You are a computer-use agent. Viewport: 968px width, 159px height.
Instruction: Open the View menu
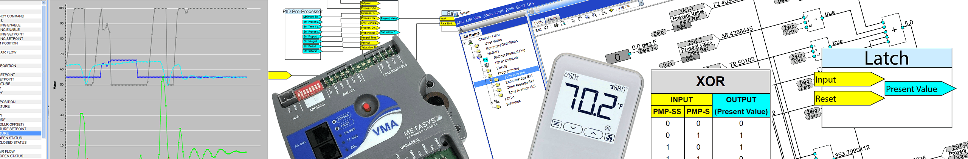pyautogui.click(x=477, y=17)
